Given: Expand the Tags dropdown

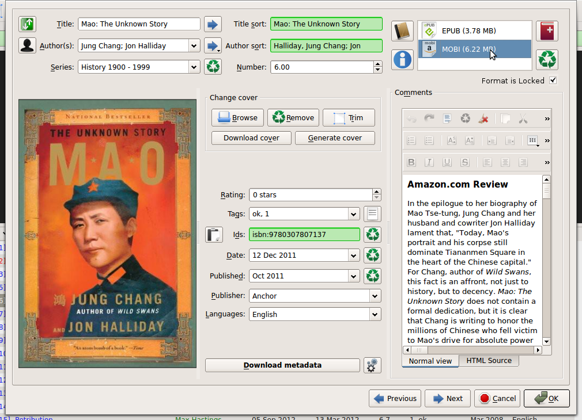Looking at the screenshot, I should (353, 214).
